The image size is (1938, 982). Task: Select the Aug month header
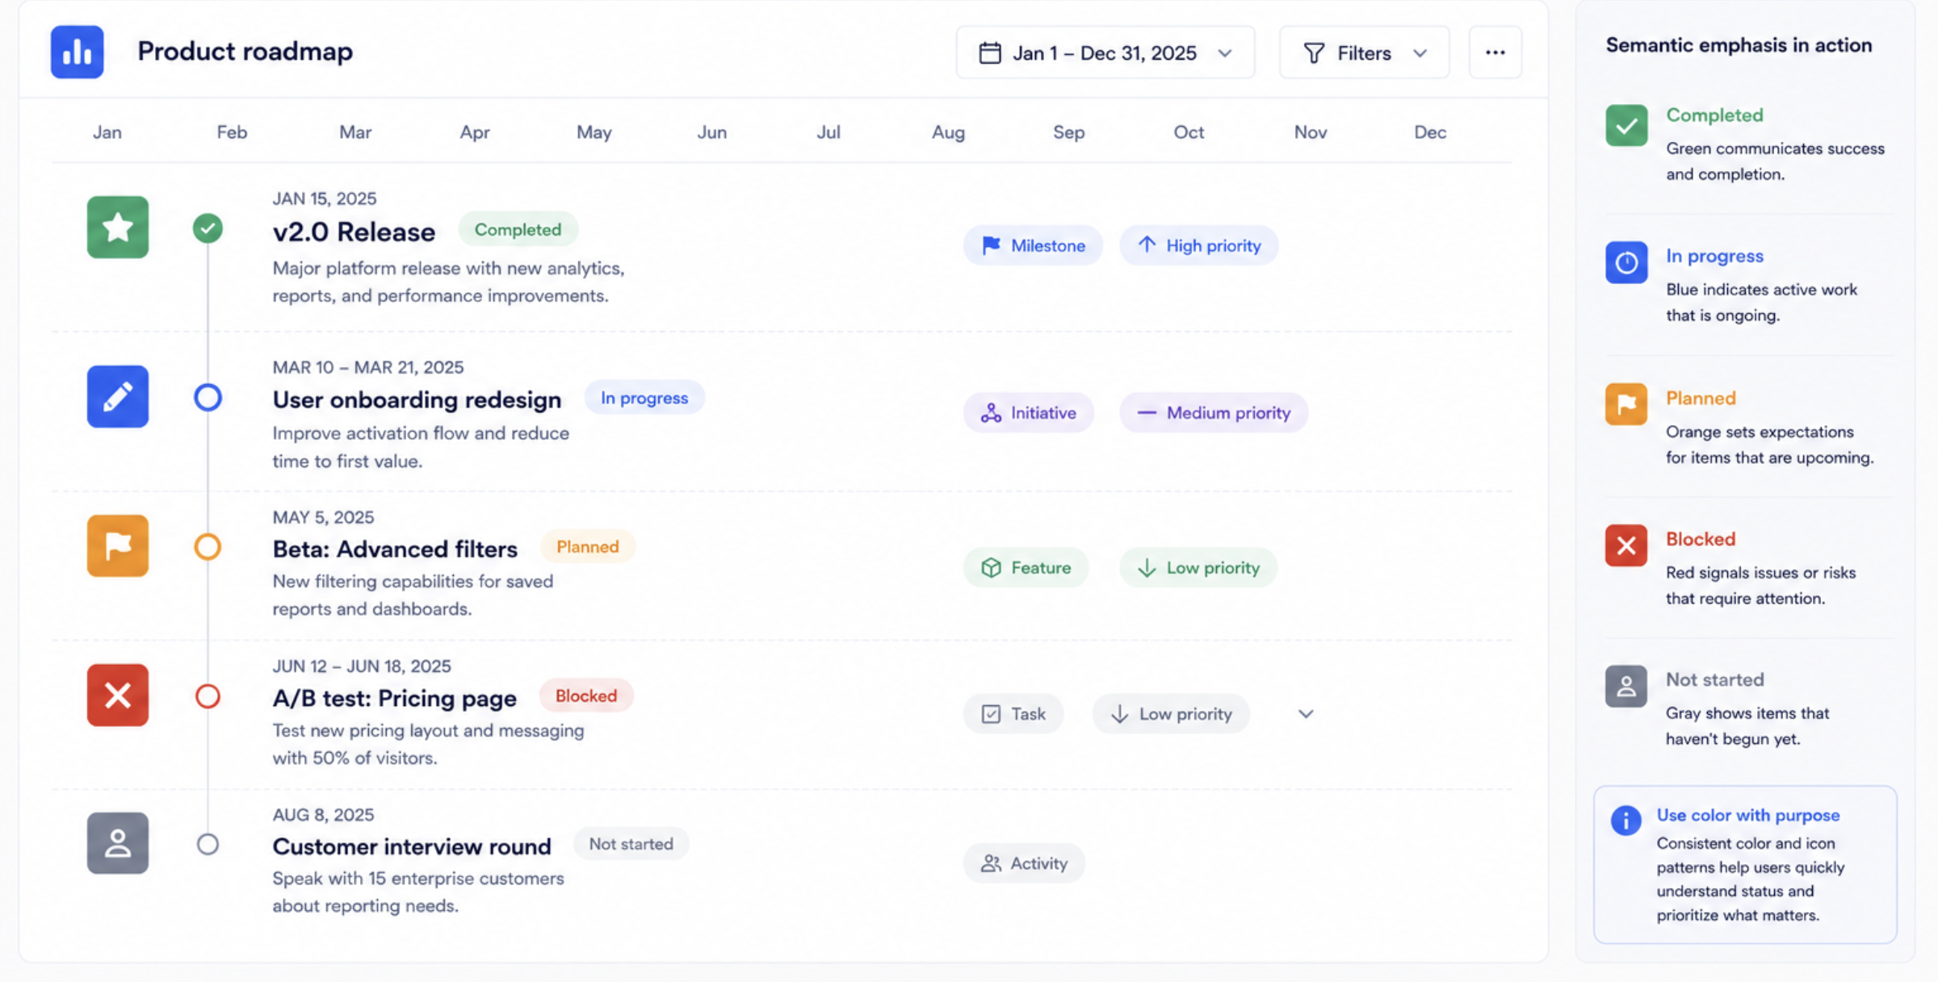(x=948, y=132)
